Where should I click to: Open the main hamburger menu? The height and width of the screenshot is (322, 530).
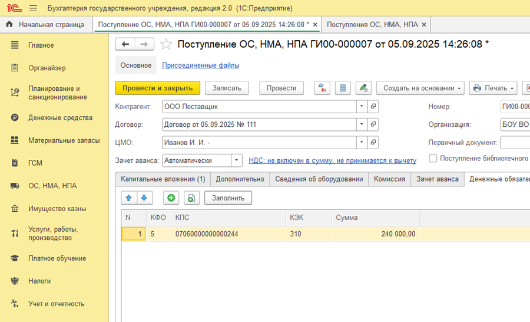click(x=33, y=8)
